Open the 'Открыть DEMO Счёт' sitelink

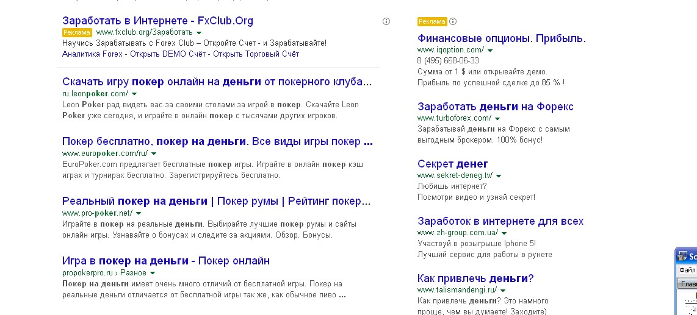pyautogui.click(x=167, y=54)
